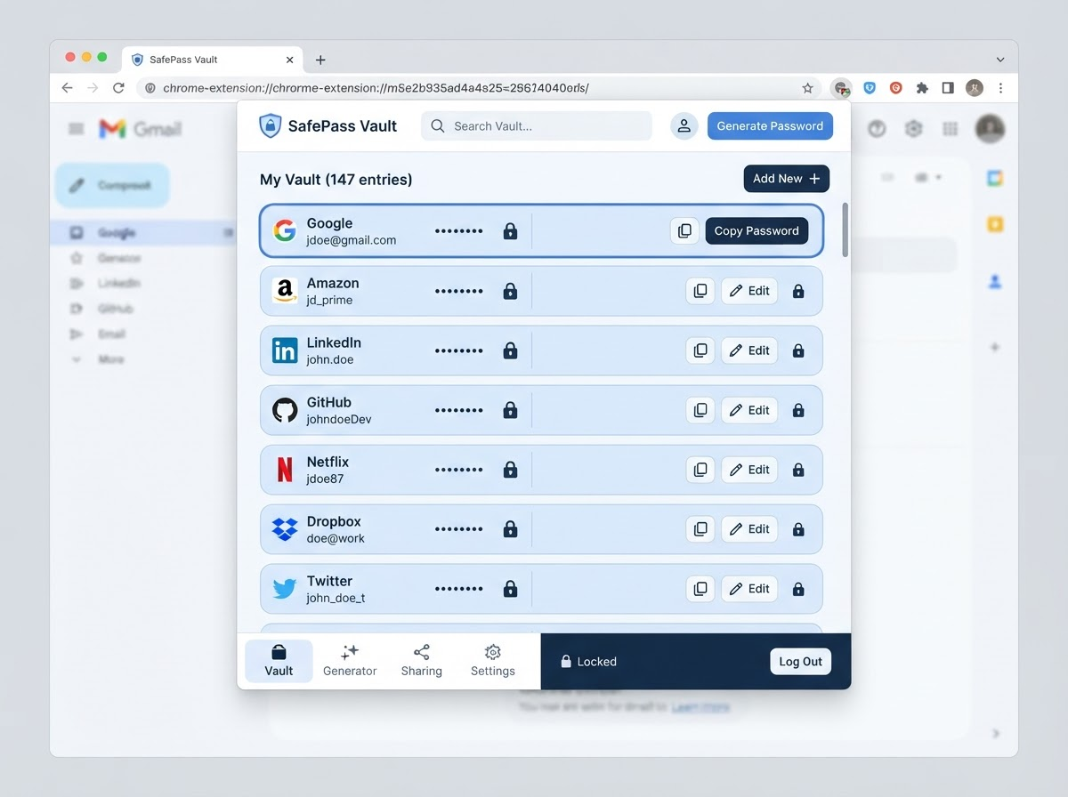Expand the tab search chevron
The height and width of the screenshot is (797, 1068).
point(1000,60)
